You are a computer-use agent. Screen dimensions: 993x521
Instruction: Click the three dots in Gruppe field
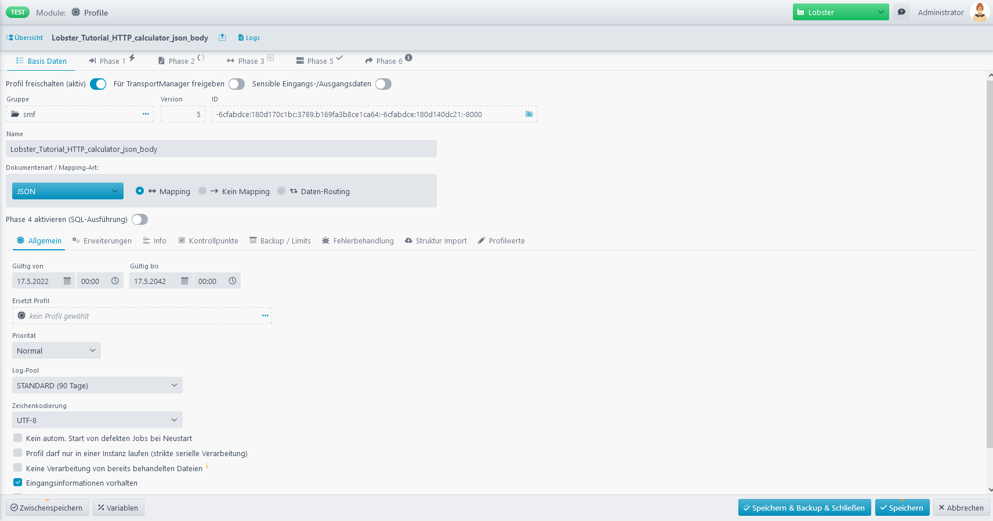pos(146,114)
